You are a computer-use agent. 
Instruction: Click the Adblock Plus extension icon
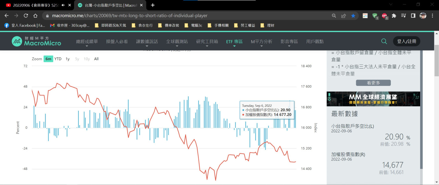[384, 16]
